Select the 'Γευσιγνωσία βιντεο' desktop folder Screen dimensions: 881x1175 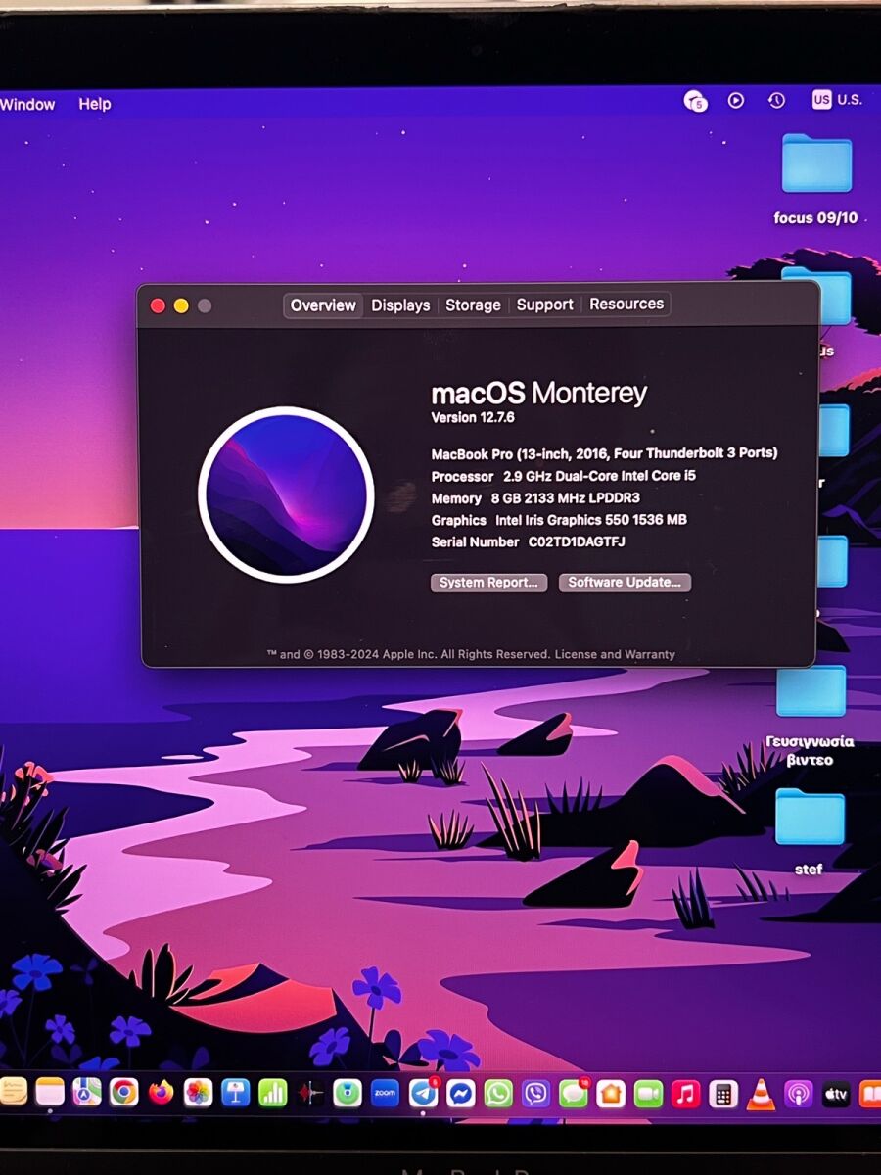811,715
